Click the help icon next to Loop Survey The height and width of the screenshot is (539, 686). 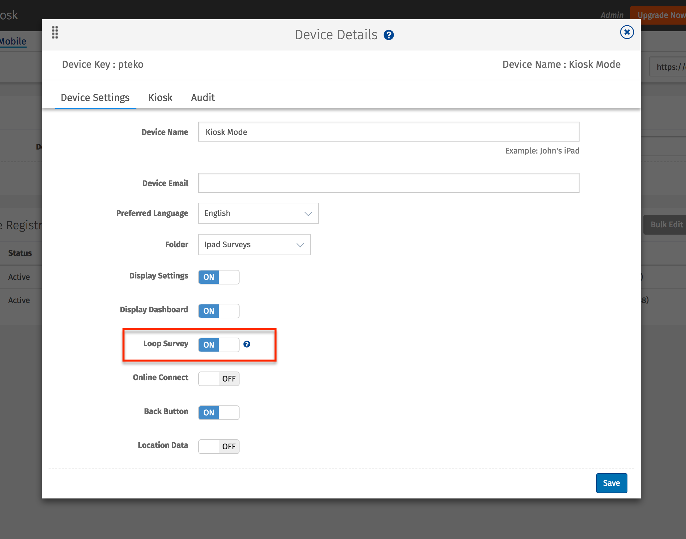click(248, 344)
